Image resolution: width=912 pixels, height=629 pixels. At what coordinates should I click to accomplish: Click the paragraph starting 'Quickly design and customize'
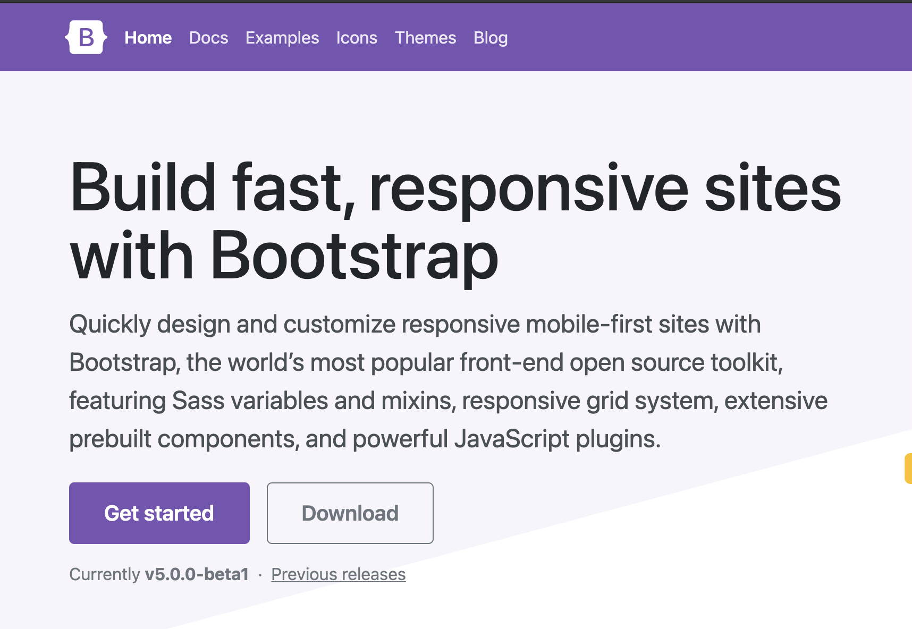point(449,381)
